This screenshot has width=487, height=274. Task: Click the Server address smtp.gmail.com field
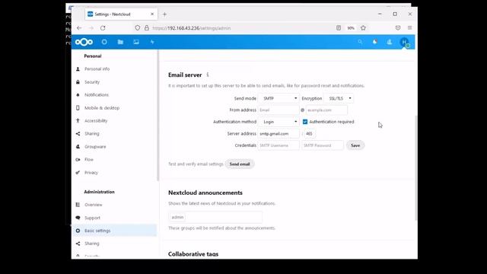[x=279, y=134]
